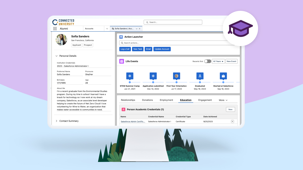This screenshot has height=170, width=303.
Task: Collapse the Personal Details section
Action: coord(57,56)
